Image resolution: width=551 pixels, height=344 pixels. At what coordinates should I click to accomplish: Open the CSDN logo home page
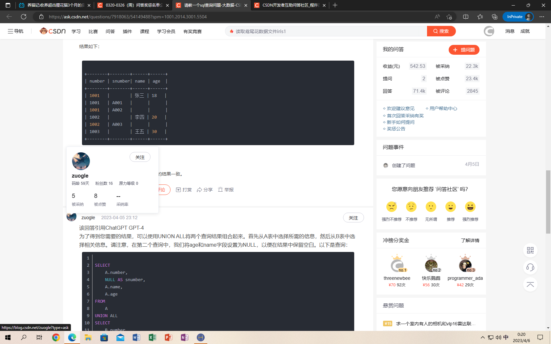click(x=52, y=31)
